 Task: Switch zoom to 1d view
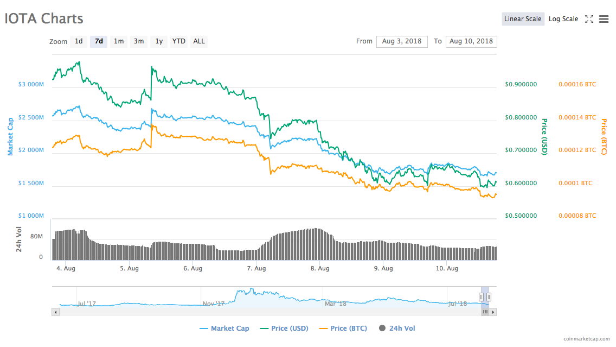pyautogui.click(x=78, y=41)
